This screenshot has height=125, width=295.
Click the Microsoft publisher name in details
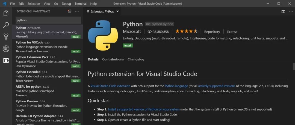[x=132, y=31]
